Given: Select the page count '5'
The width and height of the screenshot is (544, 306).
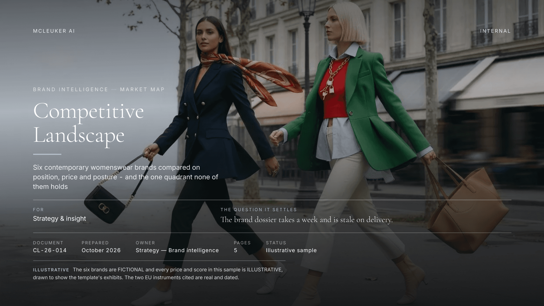Looking at the screenshot, I should 236,250.
